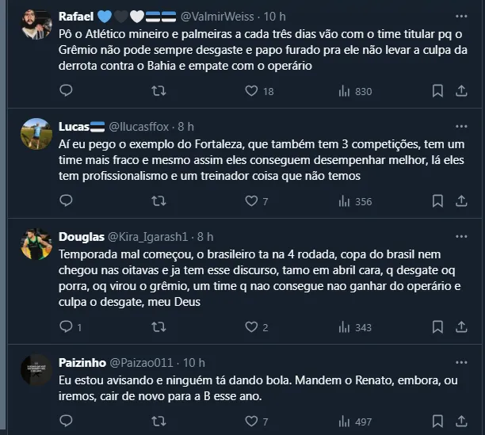
Task: Open more options on Lucas's tweet
Action: [461, 127]
